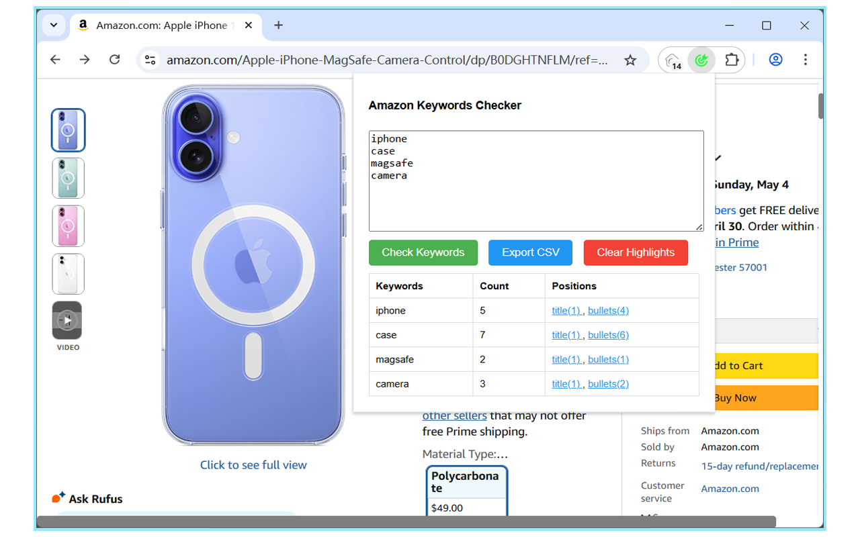Maximize the Chrome window
This screenshot has height=537, width=860.
[x=767, y=26]
